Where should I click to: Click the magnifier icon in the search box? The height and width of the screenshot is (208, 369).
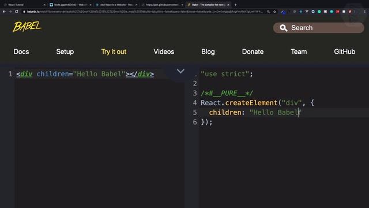tap(283, 28)
